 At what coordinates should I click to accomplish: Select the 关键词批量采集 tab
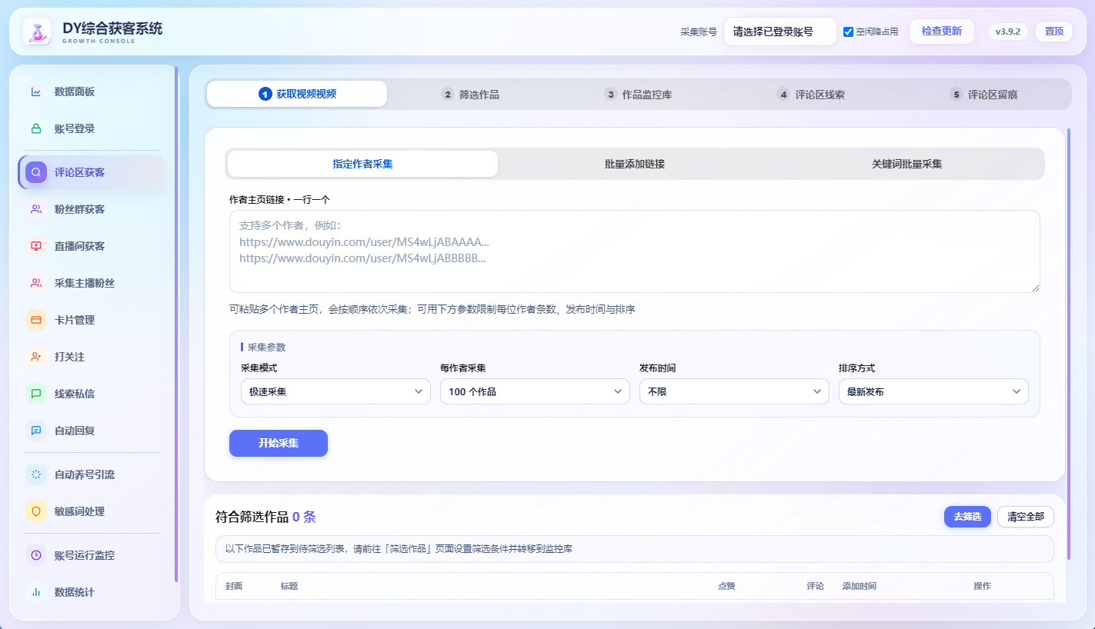[x=906, y=164]
